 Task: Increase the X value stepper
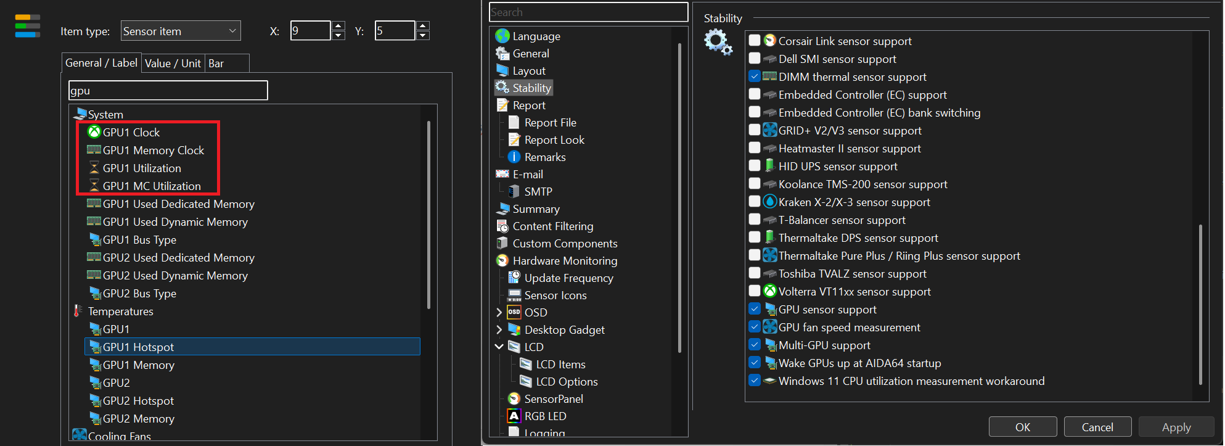click(338, 26)
